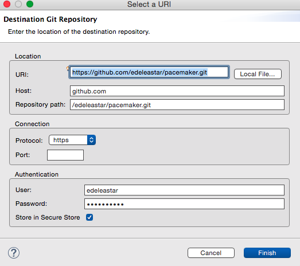Click the Host field showing github.com
The width and height of the screenshot is (300, 266).
[x=177, y=91]
